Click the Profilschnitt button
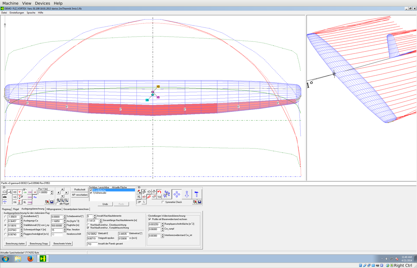The width and height of the screenshot is (417, 268). click(79, 189)
